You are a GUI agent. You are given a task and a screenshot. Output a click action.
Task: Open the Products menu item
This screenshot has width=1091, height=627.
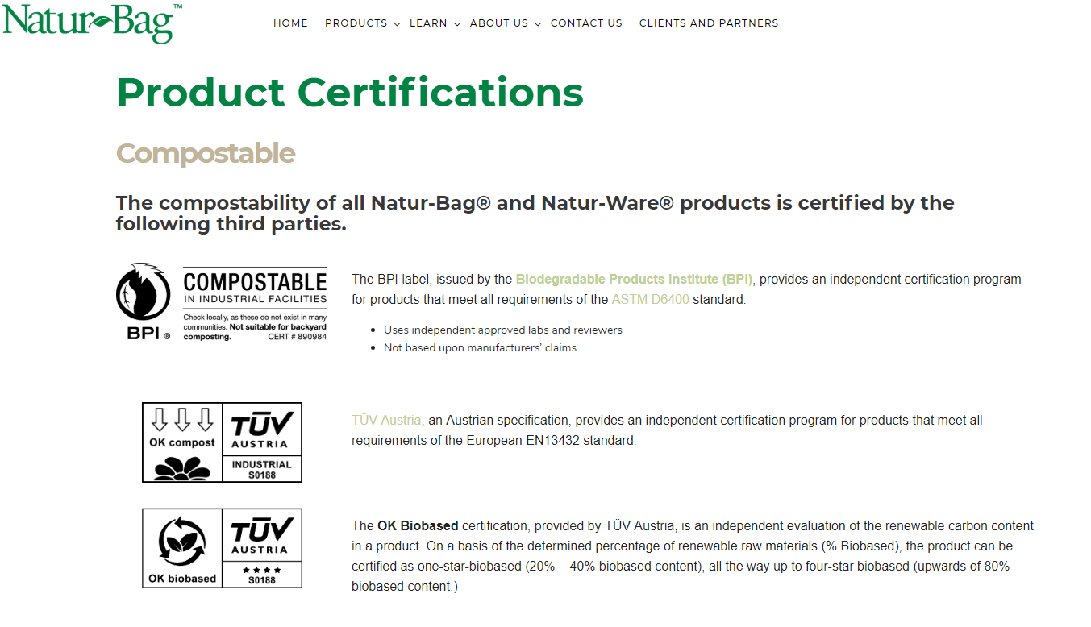(x=356, y=23)
